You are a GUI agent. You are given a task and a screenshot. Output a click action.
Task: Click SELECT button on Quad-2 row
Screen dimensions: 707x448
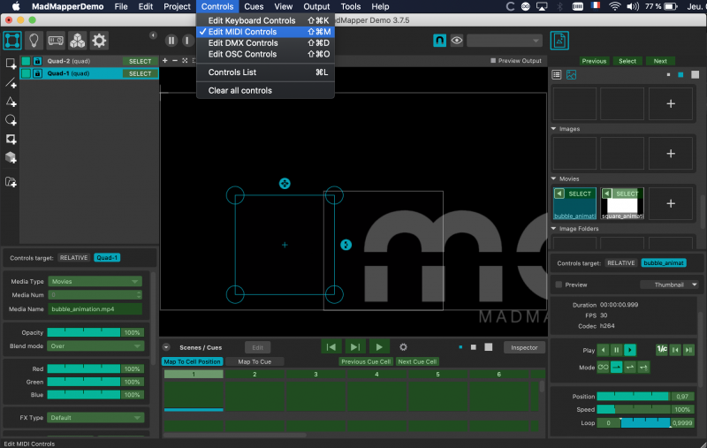pos(141,61)
